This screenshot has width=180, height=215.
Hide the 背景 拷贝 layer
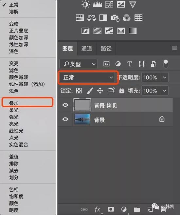[65, 105]
